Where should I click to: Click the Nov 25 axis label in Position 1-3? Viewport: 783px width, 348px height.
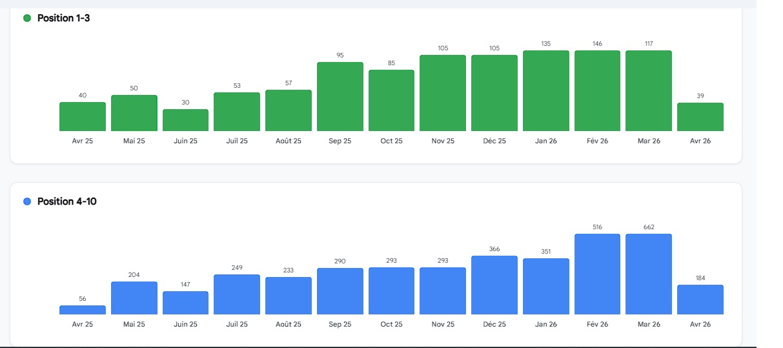[443, 141]
